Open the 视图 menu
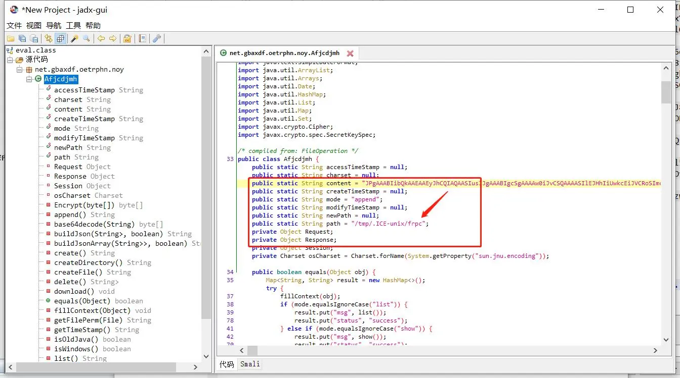Image resolution: width=680 pixels, height=378 pixels. (34, 25)
